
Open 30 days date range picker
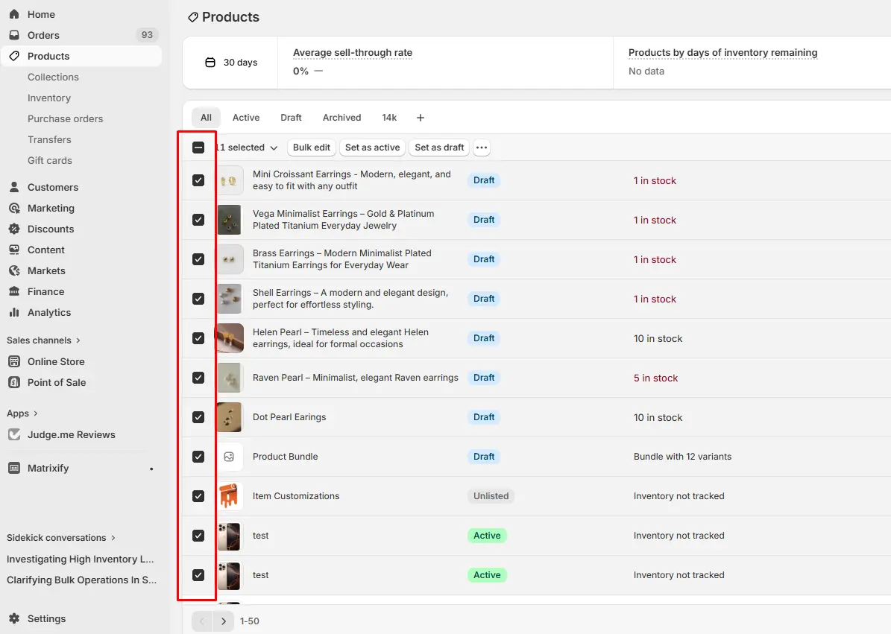coord(230,63)
